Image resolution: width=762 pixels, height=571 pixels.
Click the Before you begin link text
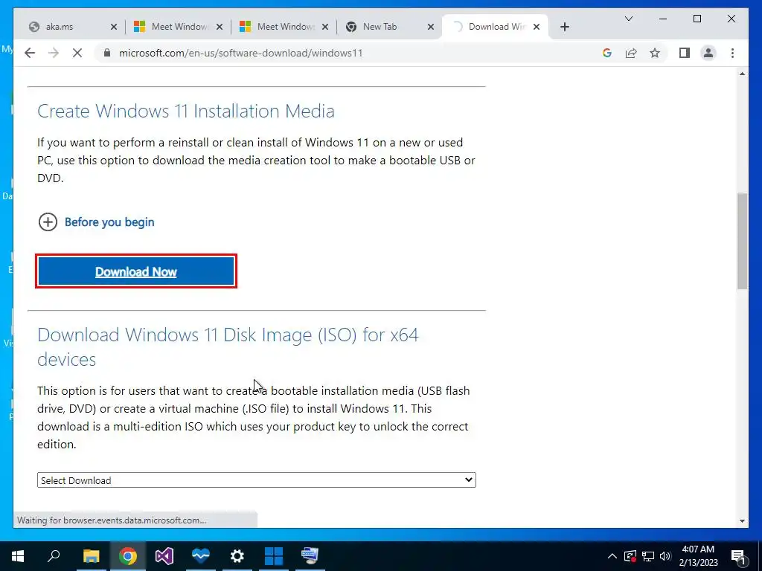(109, 222)
